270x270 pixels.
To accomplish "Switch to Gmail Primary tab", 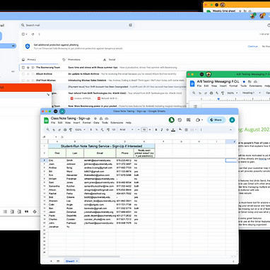I will pyautogui.click(x=39, y=59).
